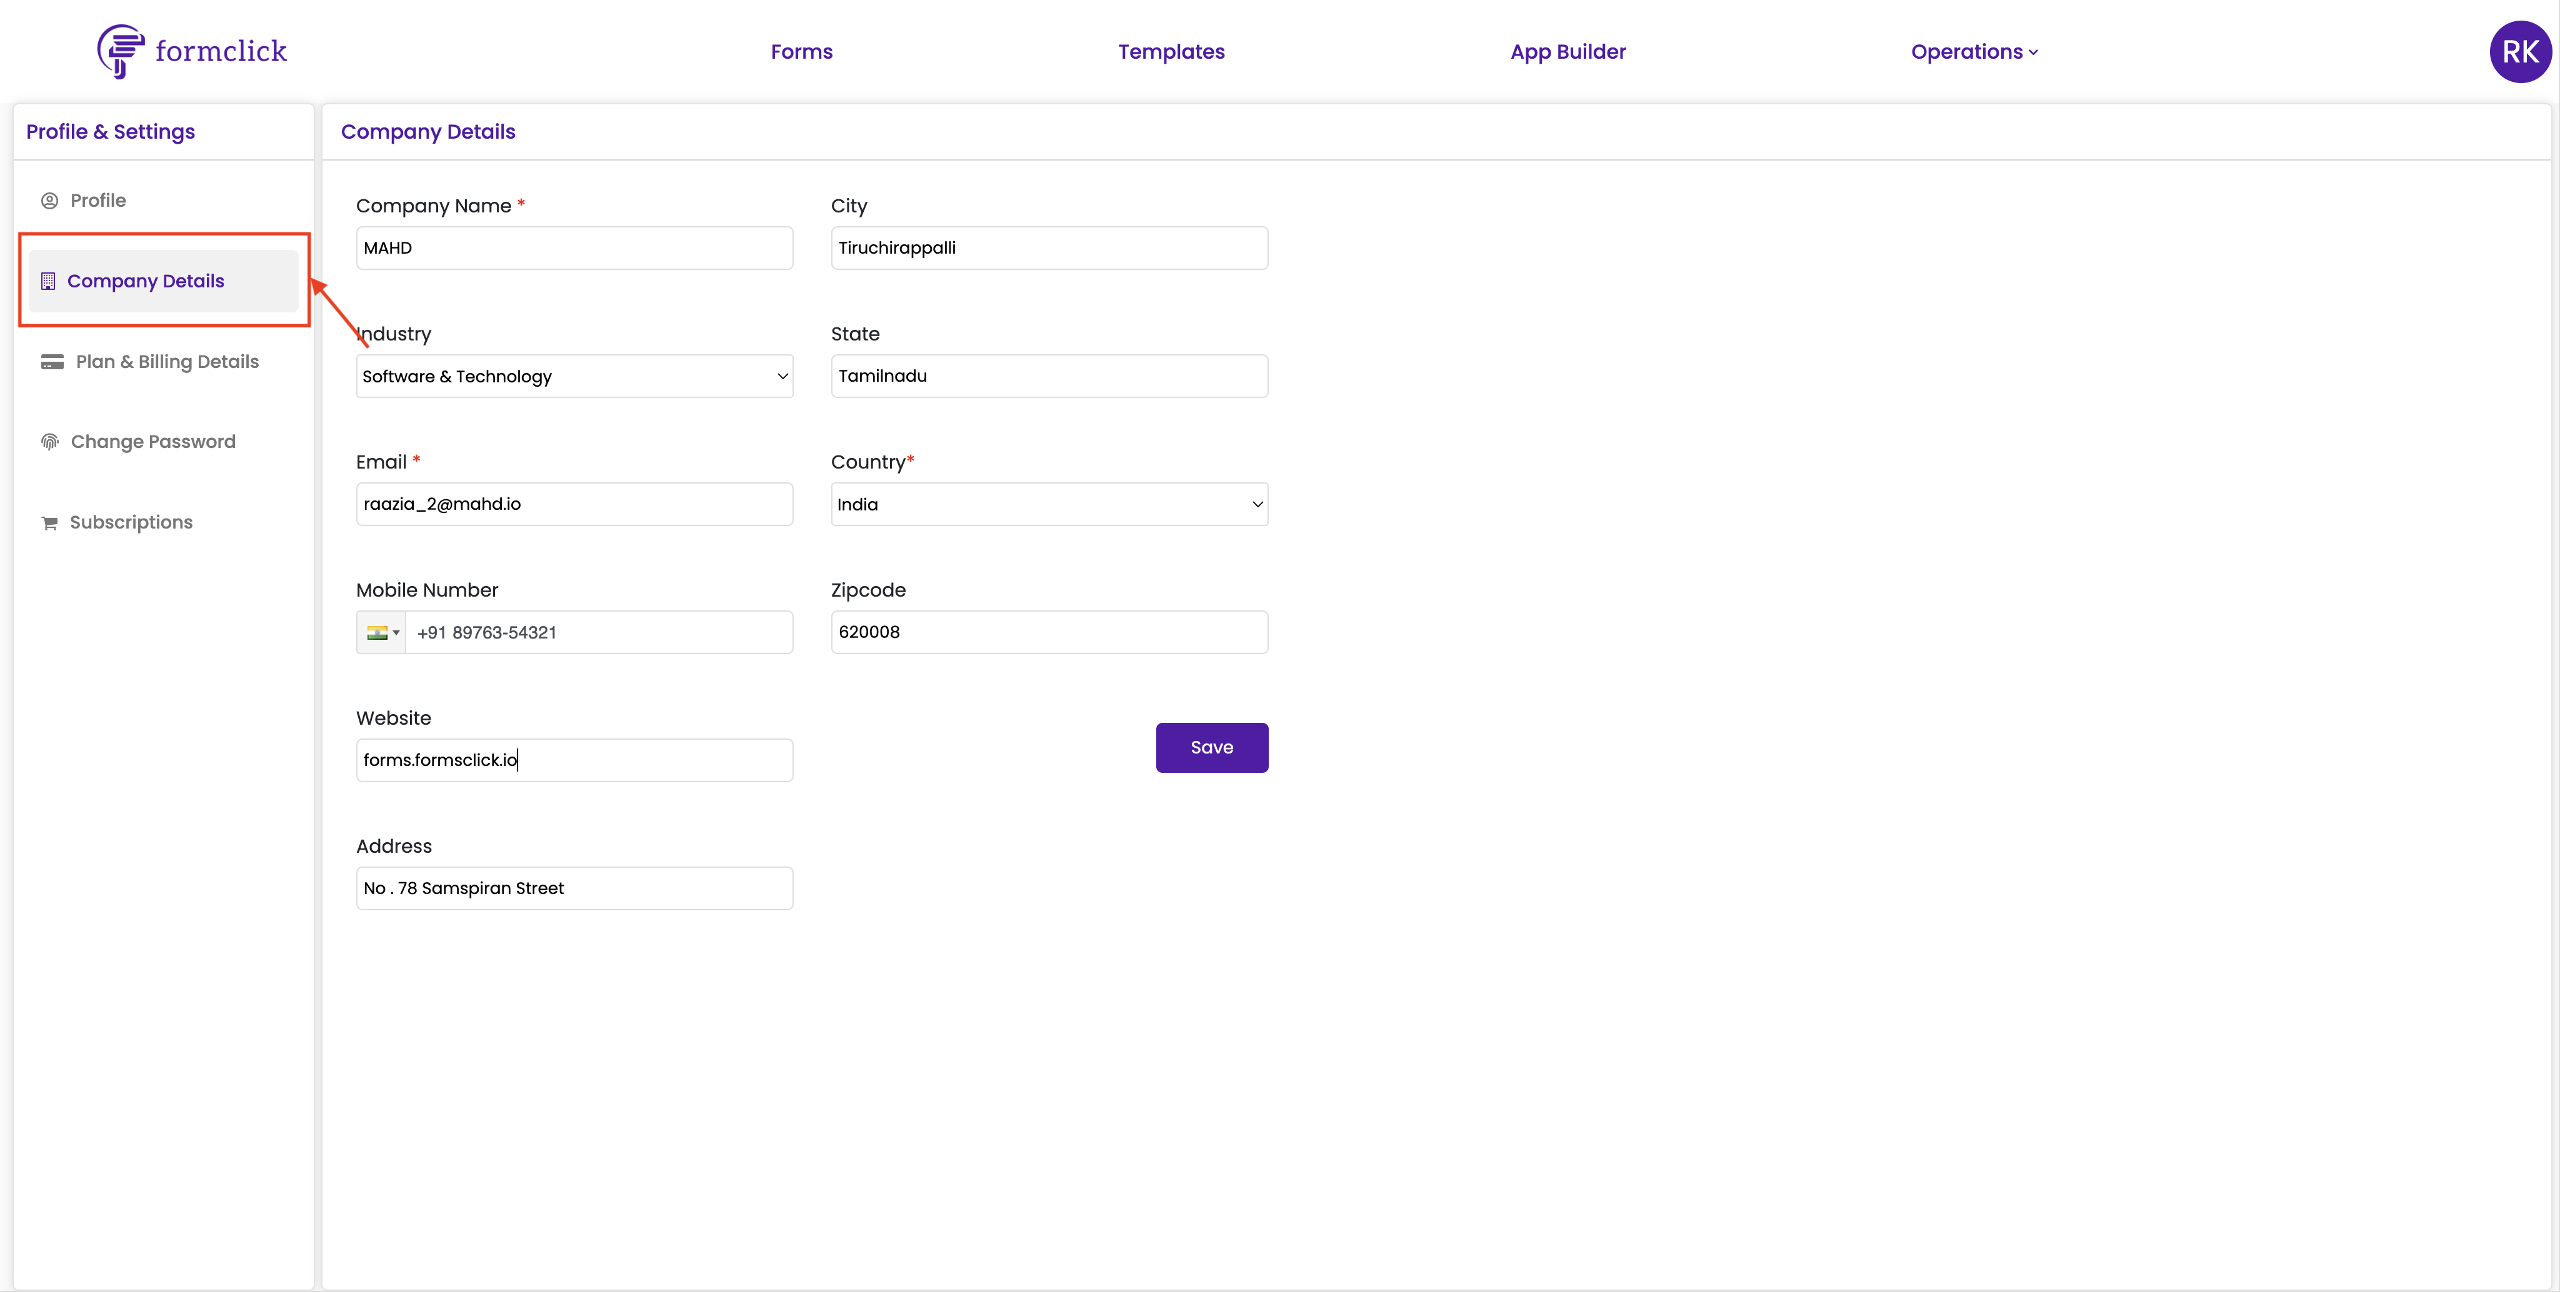Select Profile in the sidebar
Image resolution: width=2560 pixels, height=1292 pixels.
pos(98,201)
